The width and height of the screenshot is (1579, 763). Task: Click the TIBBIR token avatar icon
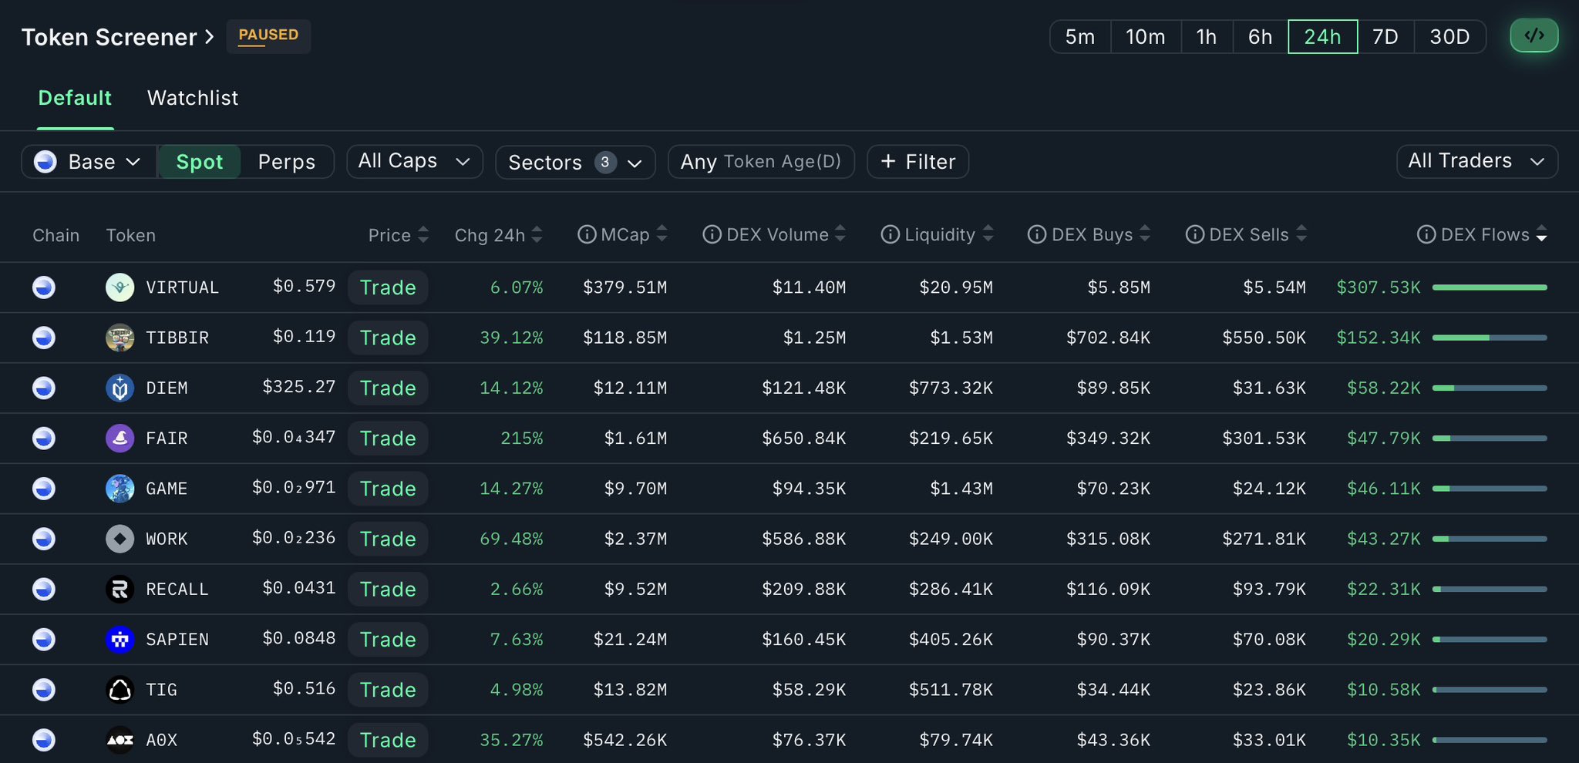point(120,338)
